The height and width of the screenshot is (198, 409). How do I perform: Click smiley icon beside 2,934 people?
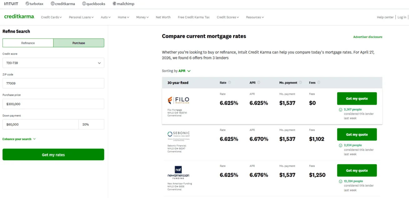pyautogui.click(x=341, y=146)
